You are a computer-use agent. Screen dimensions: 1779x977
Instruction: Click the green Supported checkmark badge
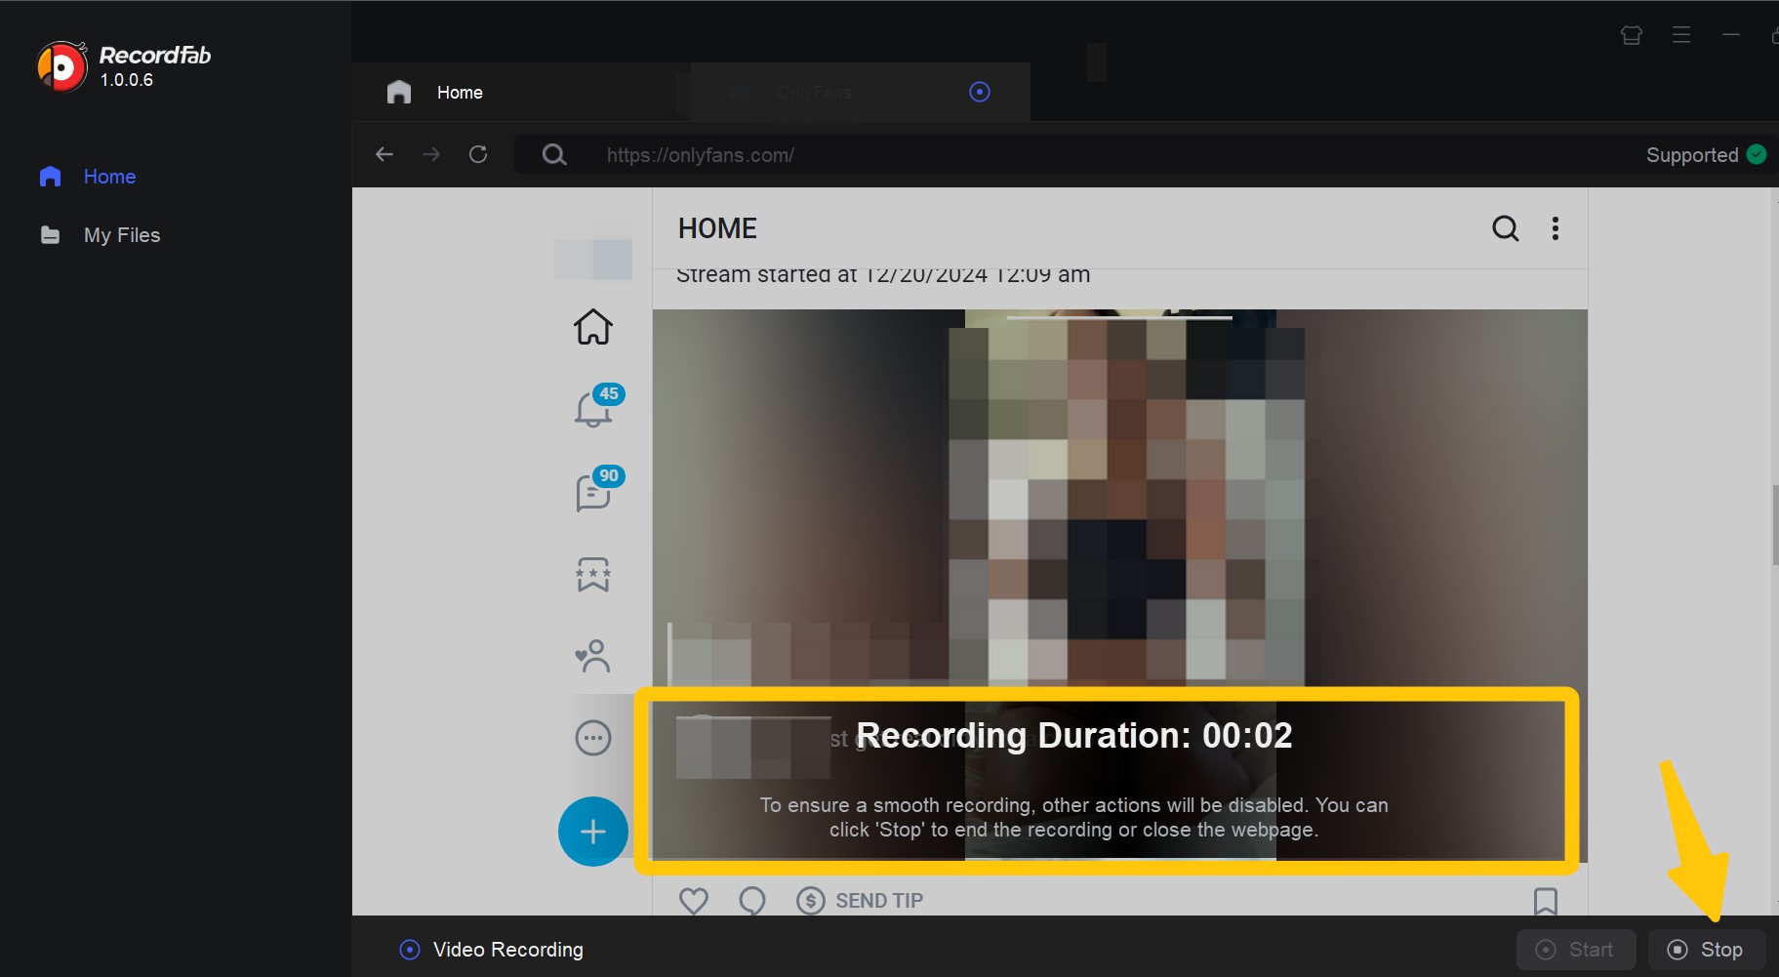(x=1757, y=154)
